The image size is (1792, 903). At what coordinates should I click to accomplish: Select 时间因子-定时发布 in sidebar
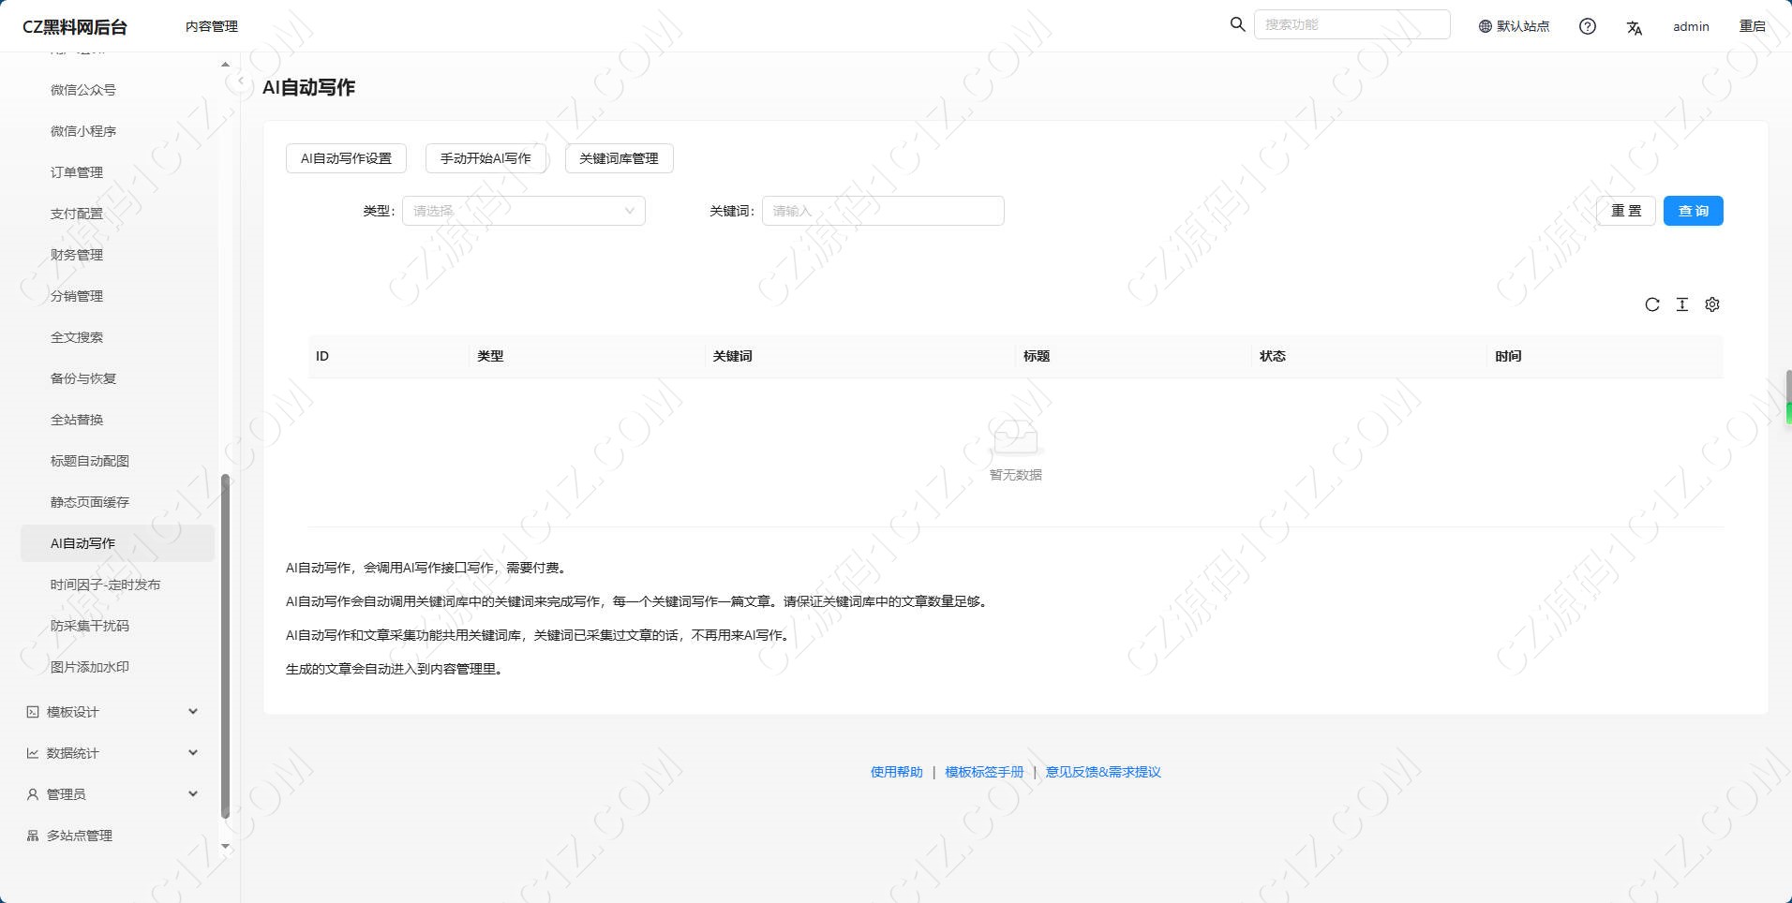click(x=105, y=585)
